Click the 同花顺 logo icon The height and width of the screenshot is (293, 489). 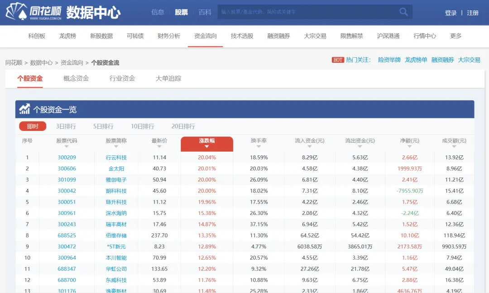point(34,12)
